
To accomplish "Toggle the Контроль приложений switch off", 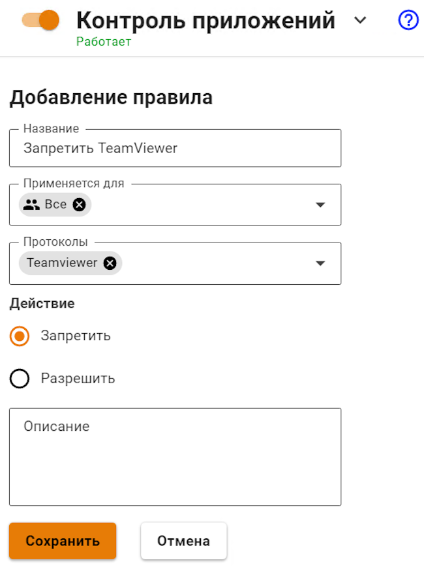I will click(x=41, y=20).
